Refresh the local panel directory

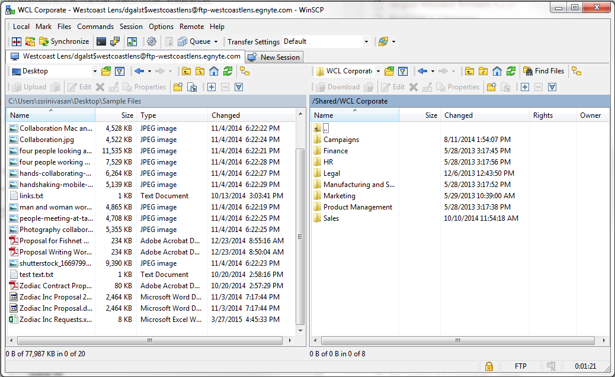227,71
